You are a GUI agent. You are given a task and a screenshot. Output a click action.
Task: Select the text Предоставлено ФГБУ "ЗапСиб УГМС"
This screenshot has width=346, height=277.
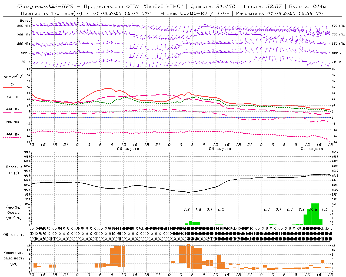click(x=134, y=6)
